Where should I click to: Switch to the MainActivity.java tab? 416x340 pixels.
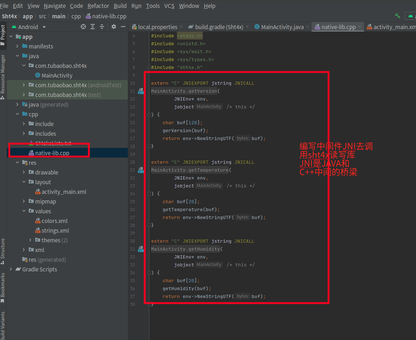tap(282, 27)
